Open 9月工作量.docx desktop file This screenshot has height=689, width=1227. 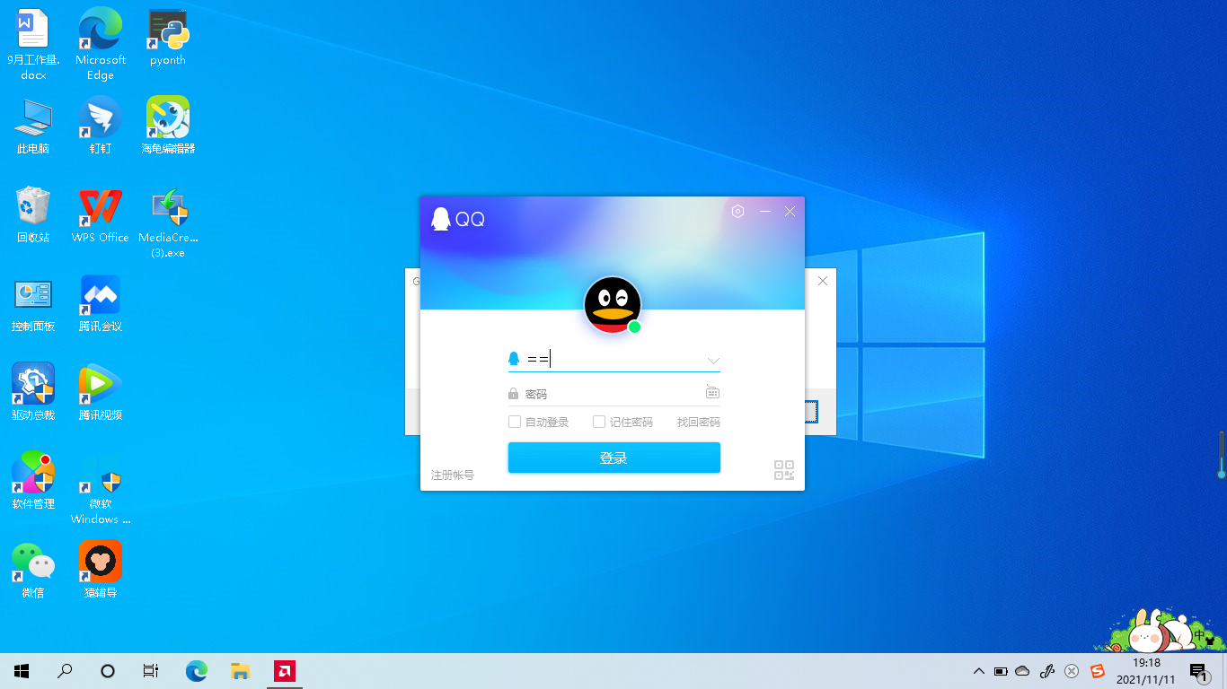click(33, 44)
